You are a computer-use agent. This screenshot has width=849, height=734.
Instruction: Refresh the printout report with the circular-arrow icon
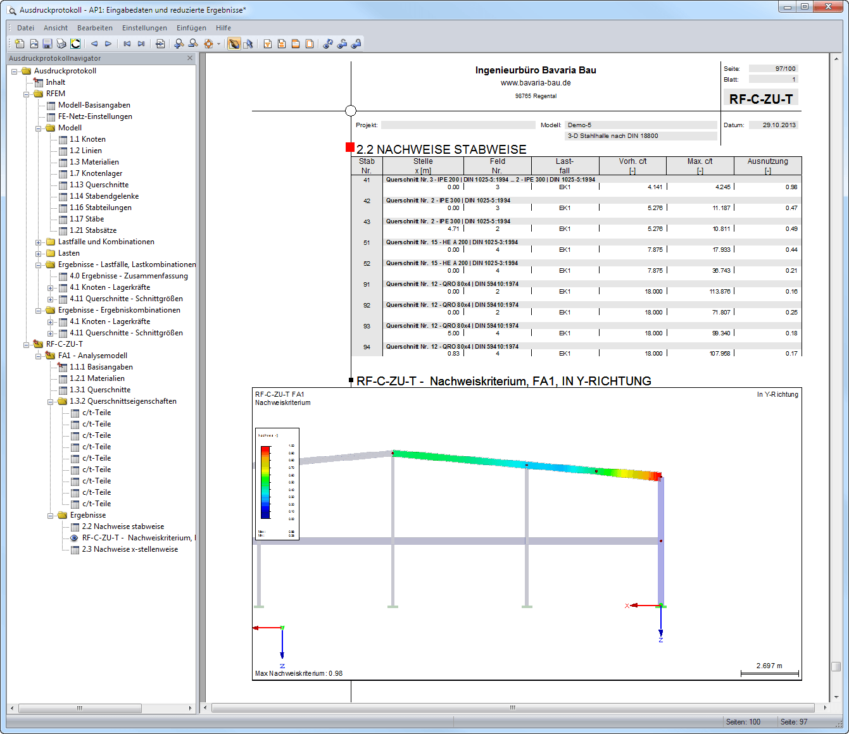75,44
